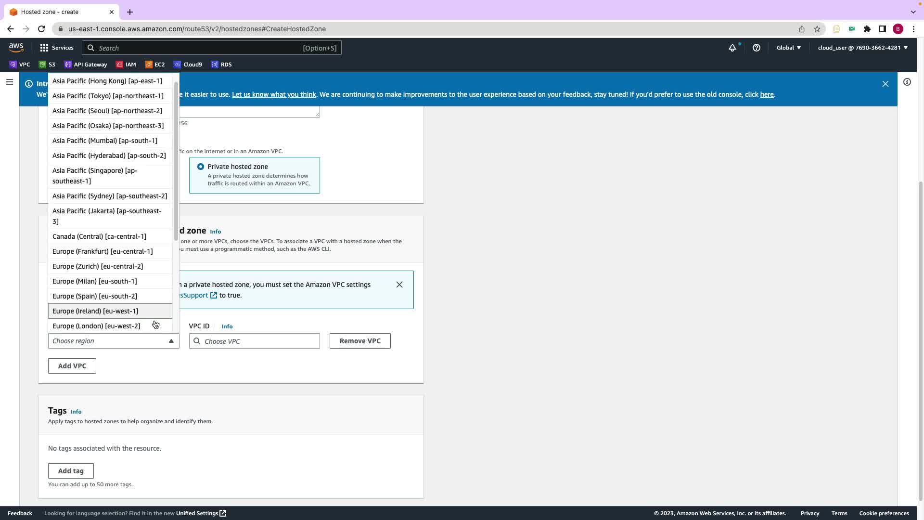This screenshot has width=924, height=520.
Task: Open the left navigation hamburger menu
Action: click(x=9, y=82)
